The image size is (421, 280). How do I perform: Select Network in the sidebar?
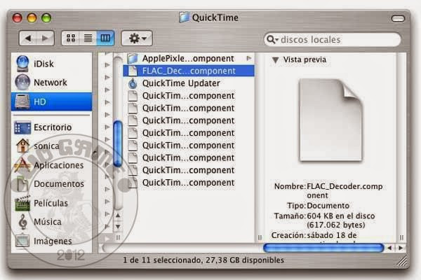(x=51, y=83)
